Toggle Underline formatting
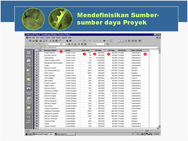188x141 pixels. pos(75,44)
